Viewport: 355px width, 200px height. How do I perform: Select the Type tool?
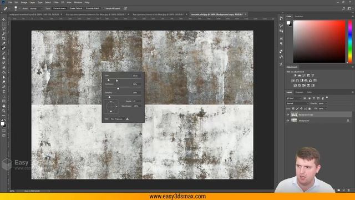pos(4,91)
